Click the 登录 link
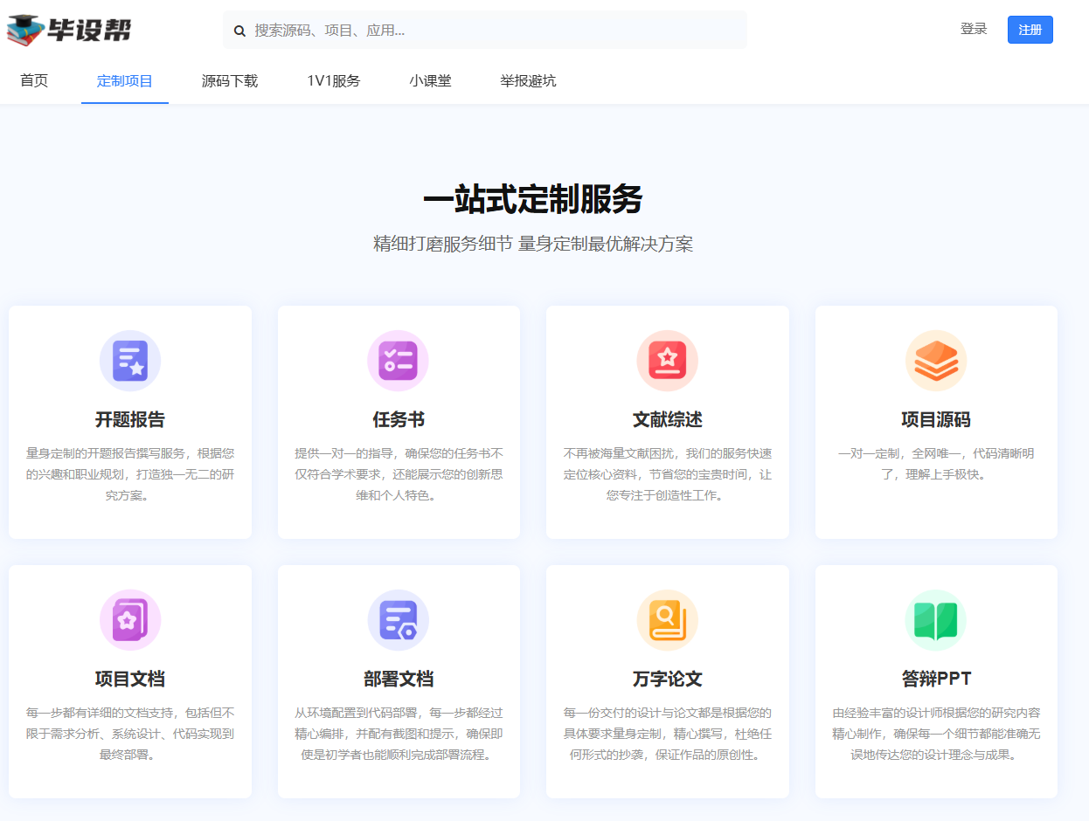Screen dimensions: 1089x821 coord(973,29)
